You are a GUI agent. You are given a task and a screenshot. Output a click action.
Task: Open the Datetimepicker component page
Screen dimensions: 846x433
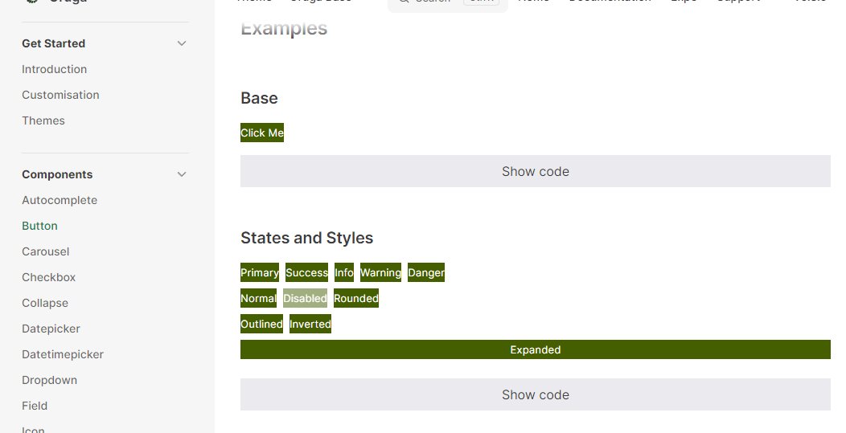click(63, 354)
